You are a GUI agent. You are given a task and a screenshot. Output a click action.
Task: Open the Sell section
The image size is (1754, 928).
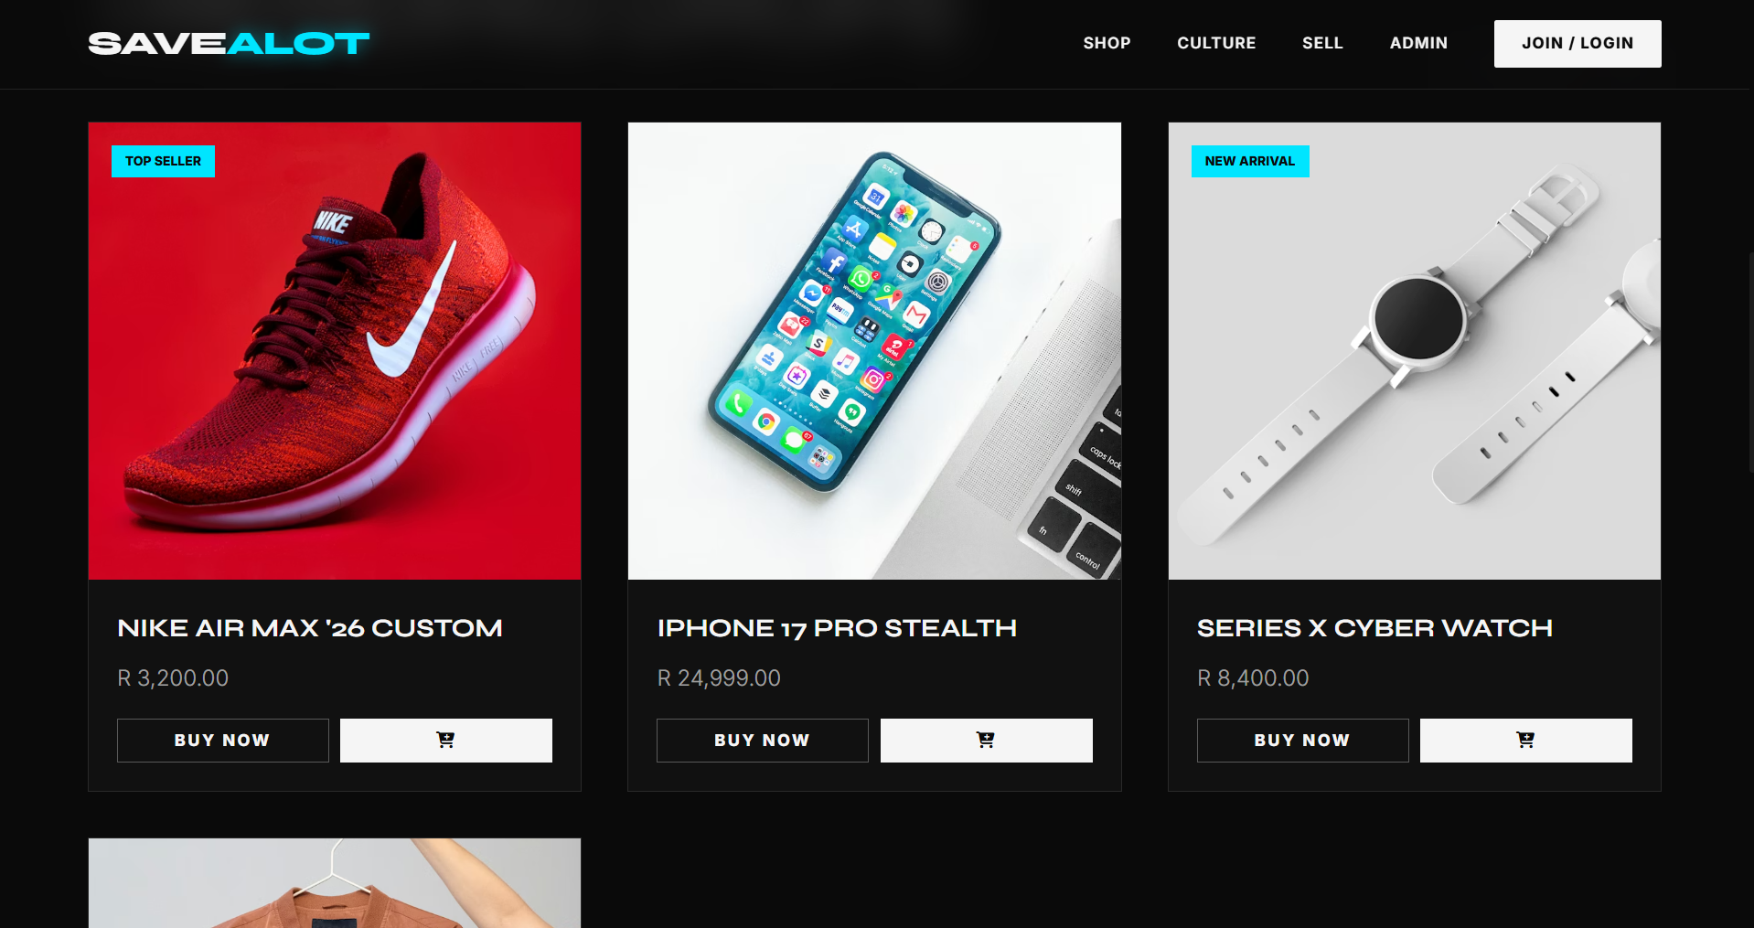1322,43
